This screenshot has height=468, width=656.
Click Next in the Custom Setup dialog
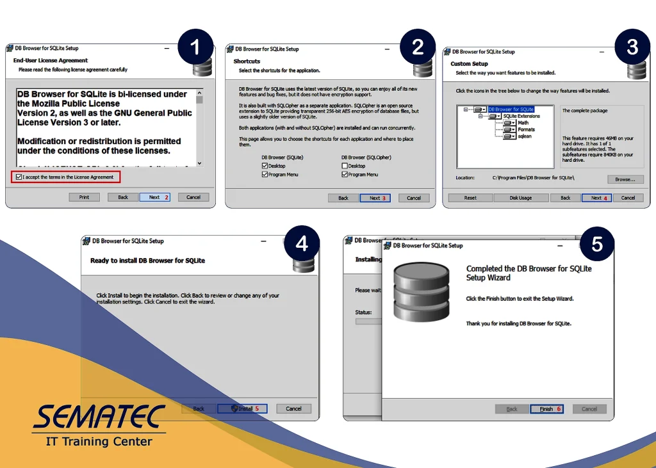click(x=596, y=198)
